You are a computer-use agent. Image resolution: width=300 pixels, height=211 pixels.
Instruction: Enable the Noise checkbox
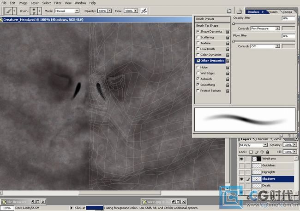(198, 67)
